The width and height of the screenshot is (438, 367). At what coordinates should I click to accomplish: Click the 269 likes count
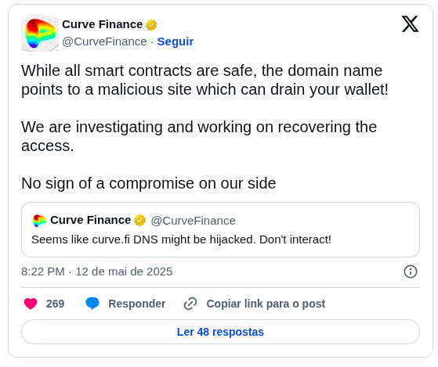coord(56,304)
